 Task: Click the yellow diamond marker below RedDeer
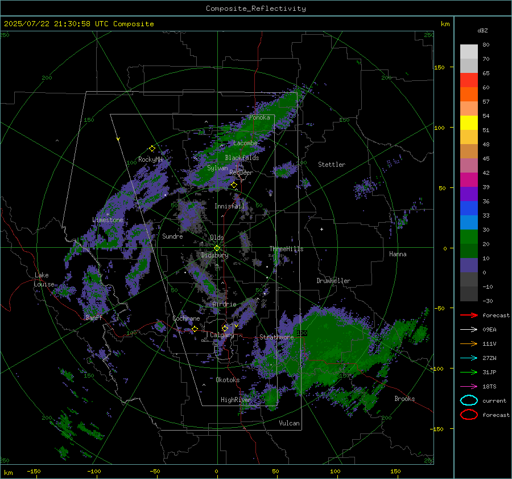click(234, 185)
